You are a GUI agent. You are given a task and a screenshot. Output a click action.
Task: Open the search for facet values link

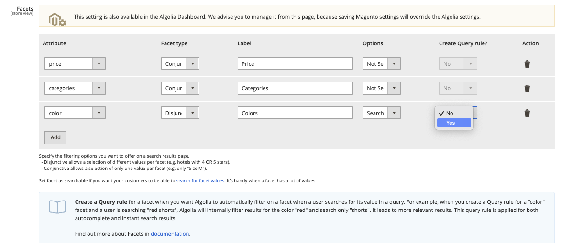(200, 181)
